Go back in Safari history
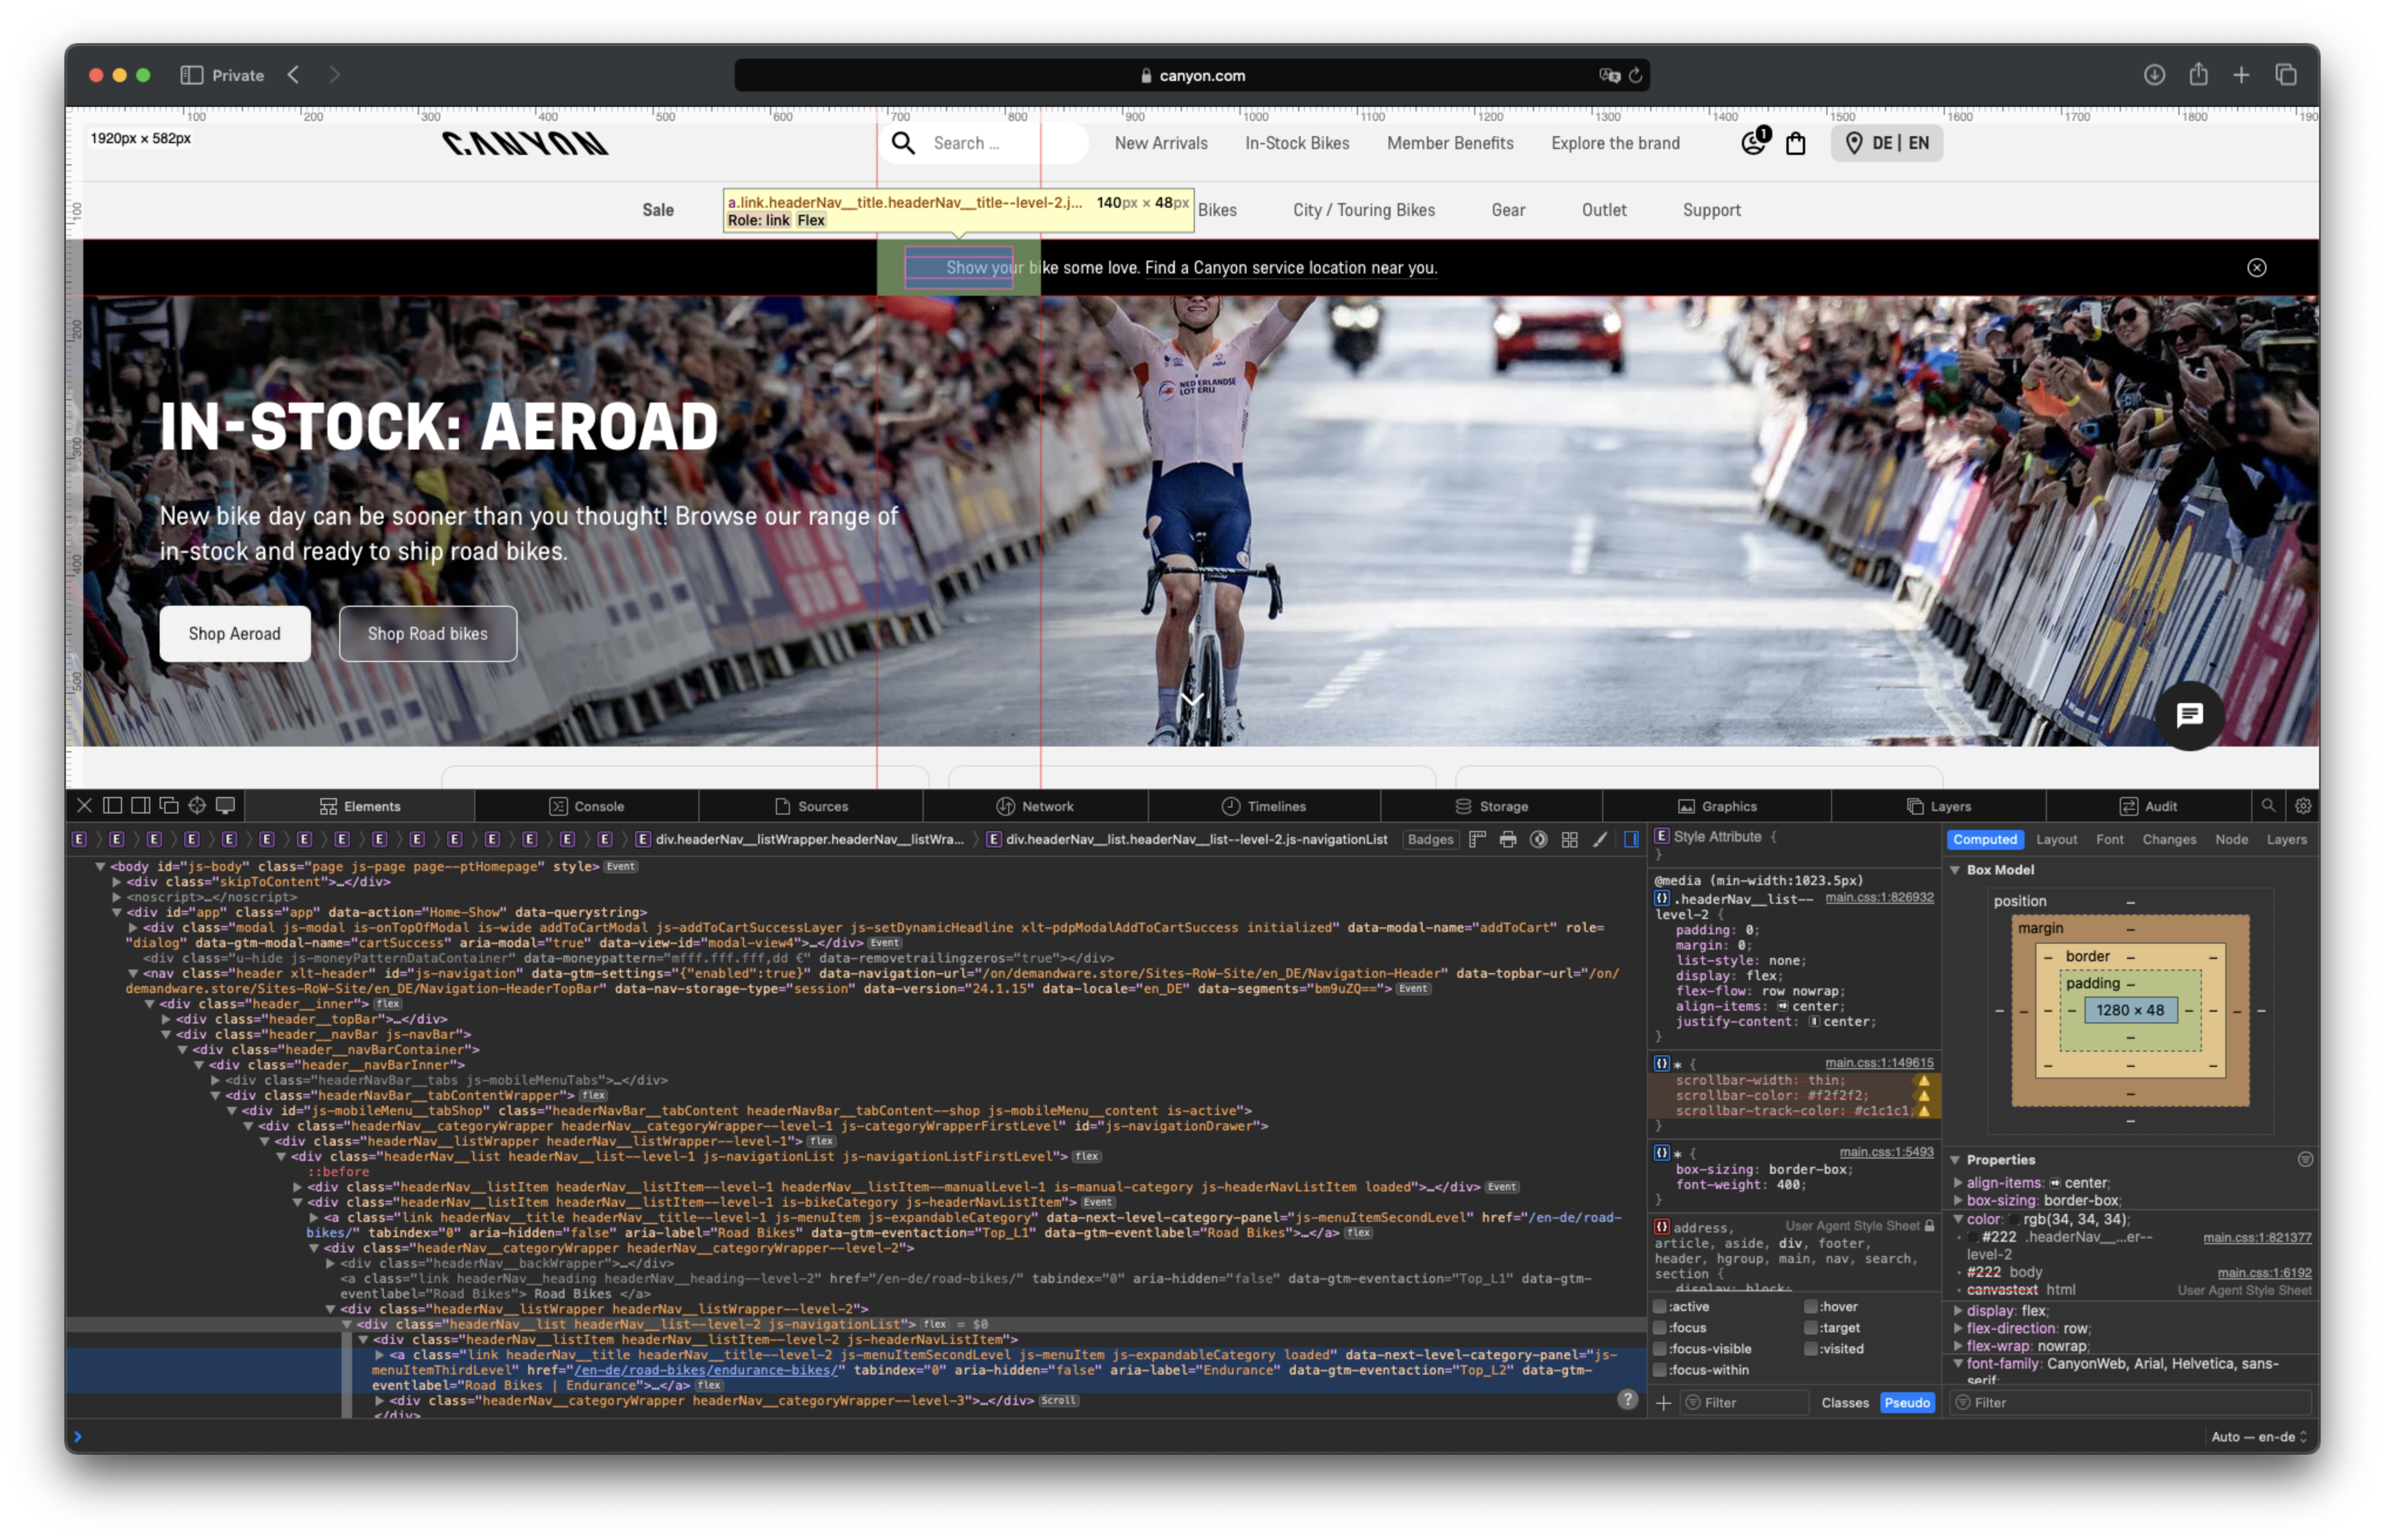This screenshot has width=2385, height=1540. point(293,75)
